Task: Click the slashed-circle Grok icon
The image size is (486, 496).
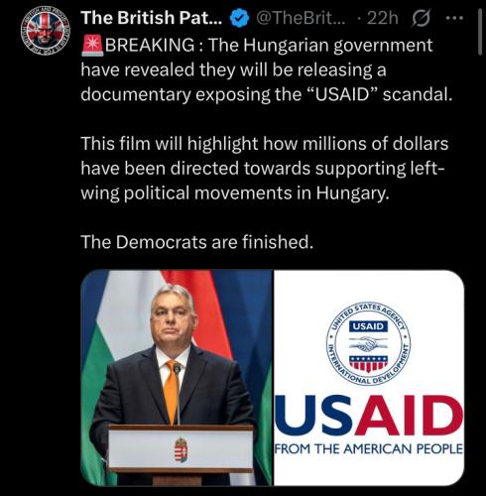Action: [x=421, y=18]
